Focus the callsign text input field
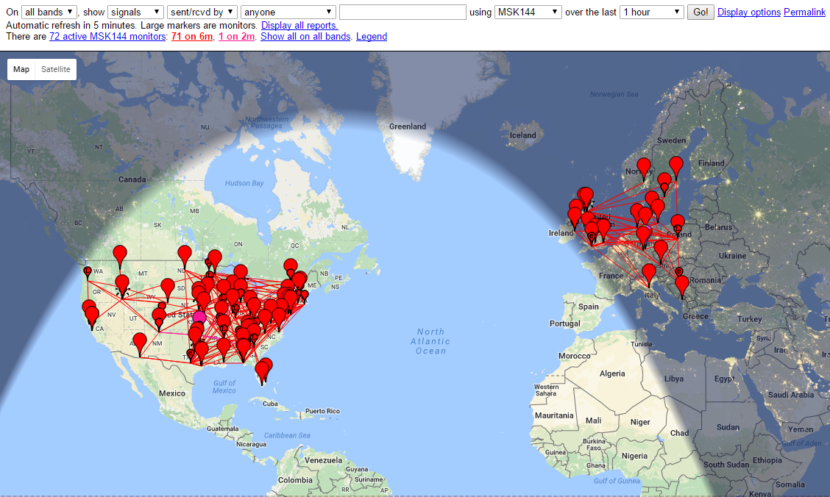 click(402, 12)
